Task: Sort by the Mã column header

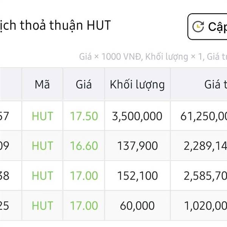Action: coord(42,84)
